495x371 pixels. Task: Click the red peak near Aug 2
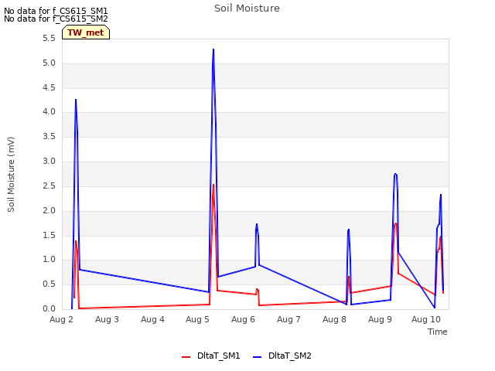tap(76, 241)
